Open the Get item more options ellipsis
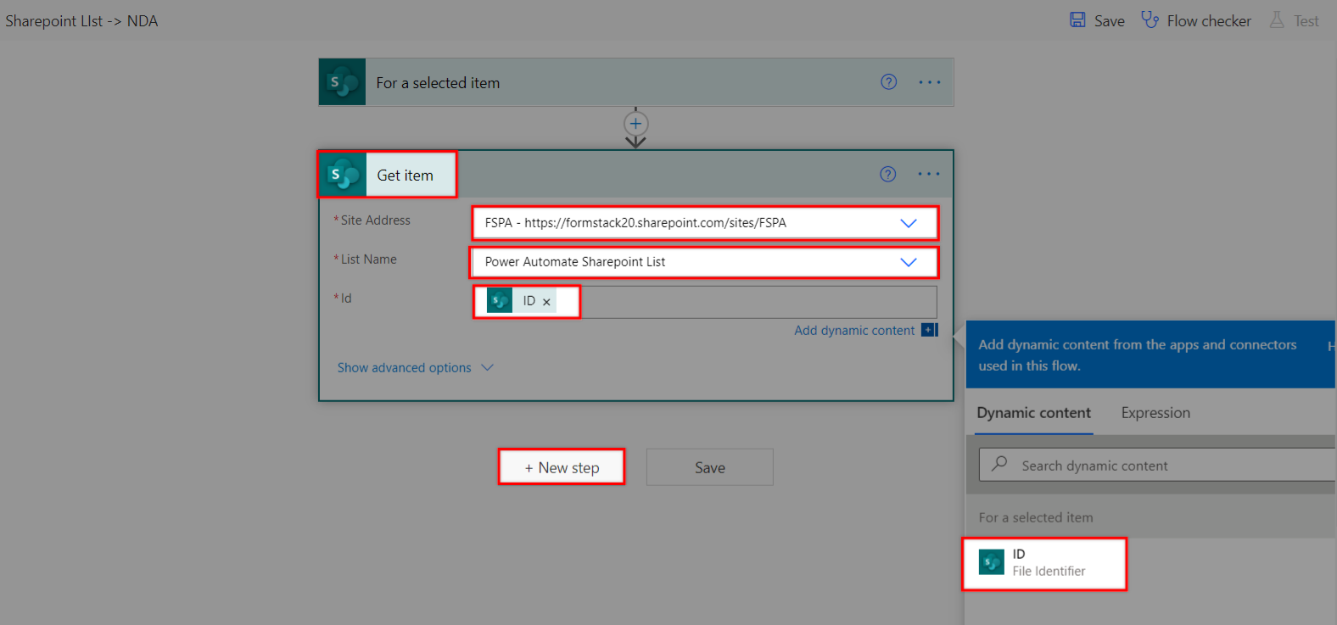1337x625 pixels. (x=929, y=174)
